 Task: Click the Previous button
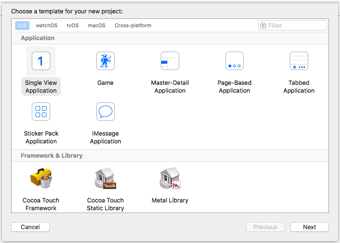(x=265, y=227)
